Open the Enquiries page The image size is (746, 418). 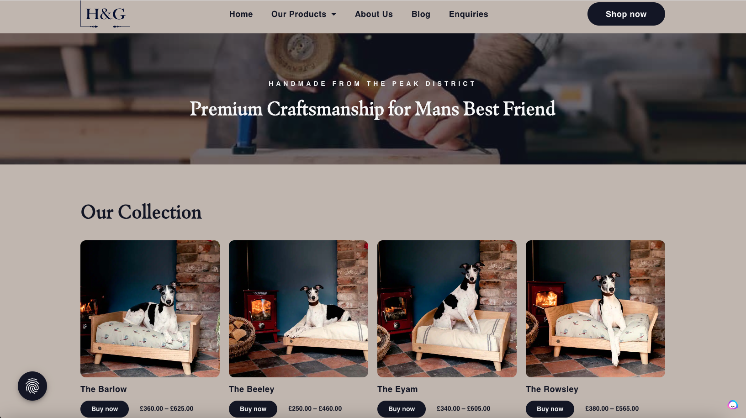pyautogui.click(x=468, y=14)
